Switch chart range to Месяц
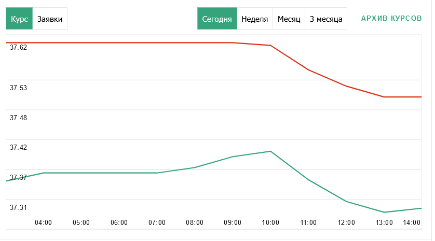Viewport: 435px width, 241px height. (289, 19)
